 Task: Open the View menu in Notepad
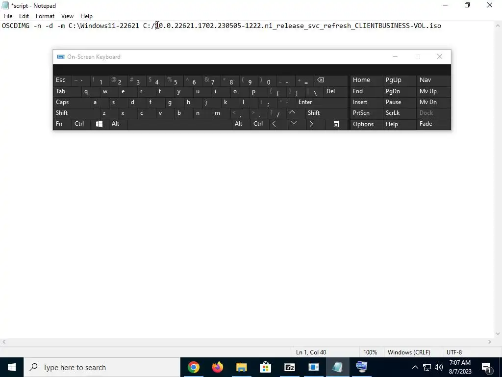click(x=67, y=16)
